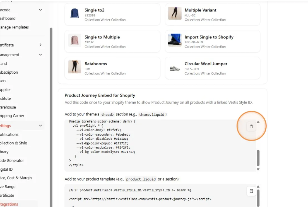
Task: Open Size Range under Settings
Action: (8, 187)
